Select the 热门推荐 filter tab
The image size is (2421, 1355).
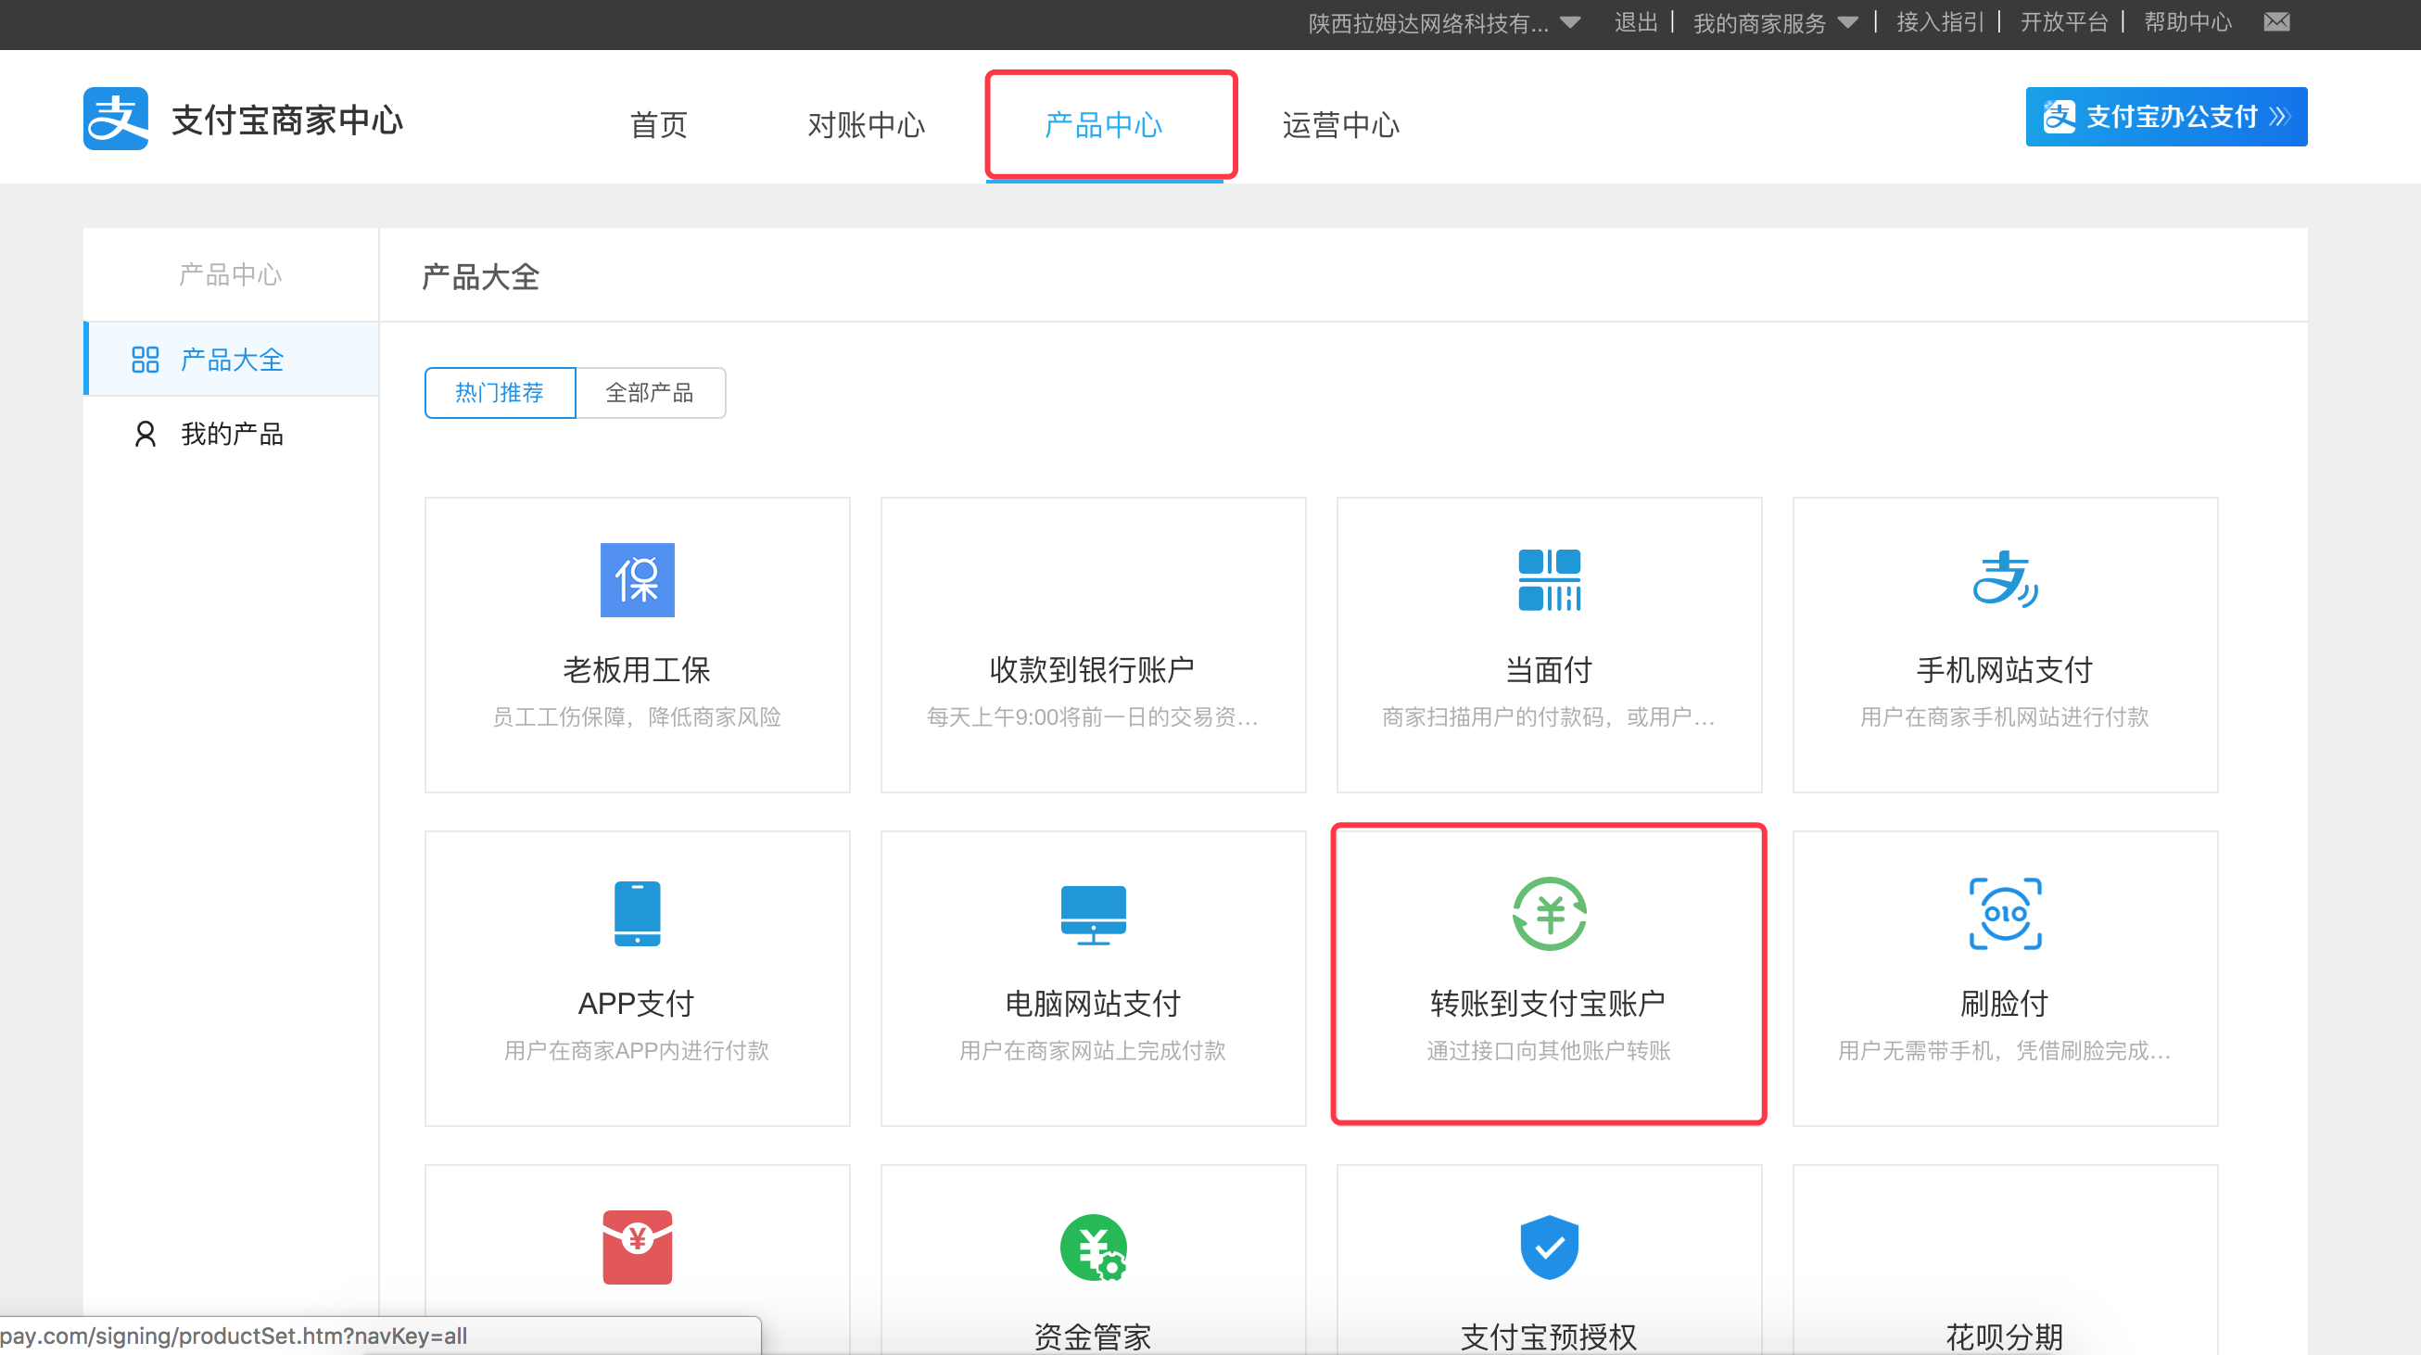[500, 393]
